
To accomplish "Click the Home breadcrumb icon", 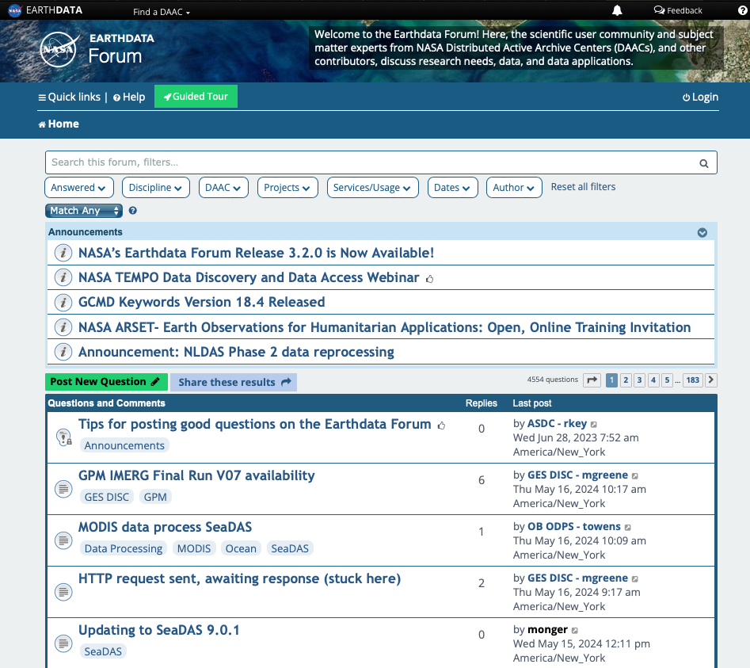I will [40, 124].
